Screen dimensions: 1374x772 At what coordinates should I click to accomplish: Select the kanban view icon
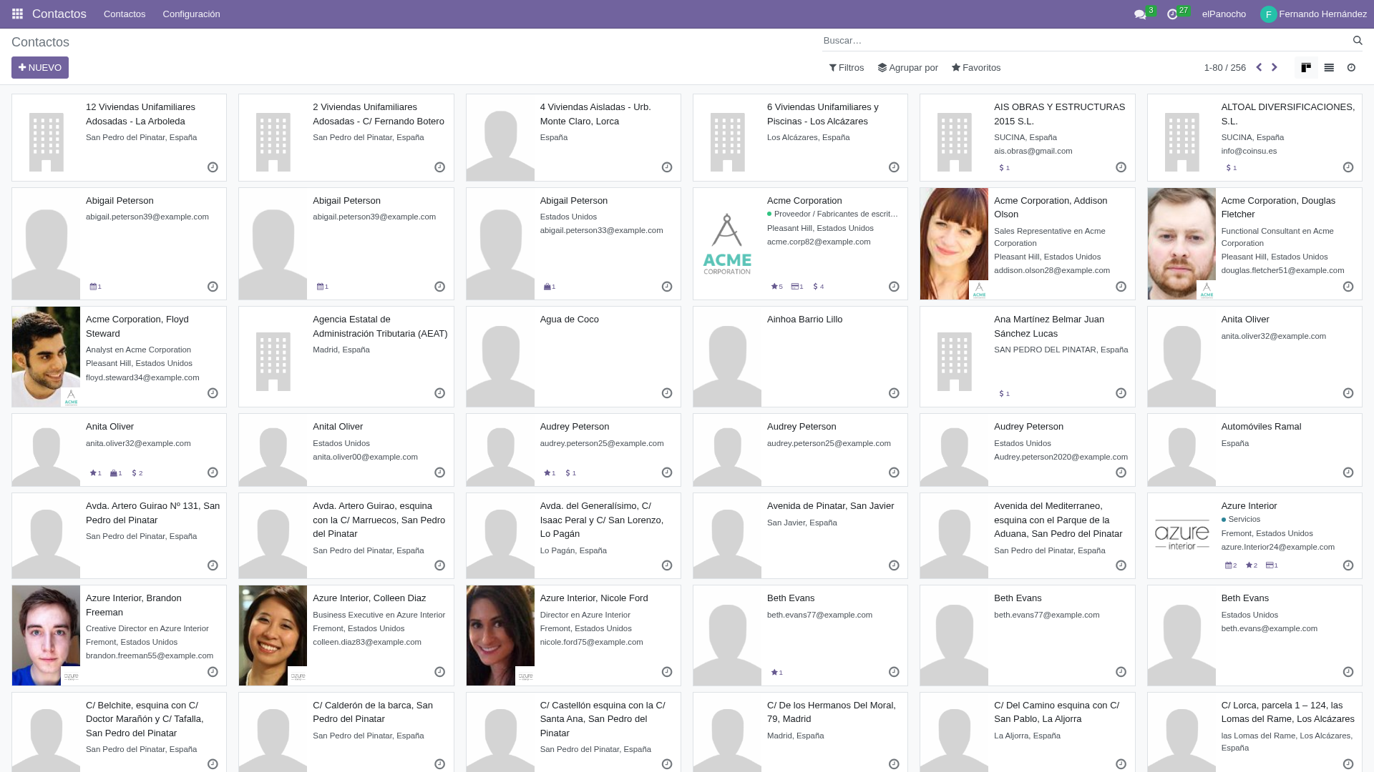1305,67
